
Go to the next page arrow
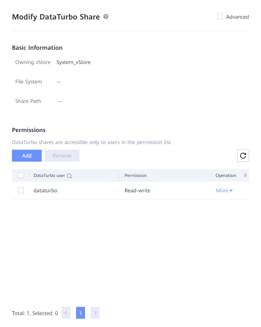[x=95, y=313]
